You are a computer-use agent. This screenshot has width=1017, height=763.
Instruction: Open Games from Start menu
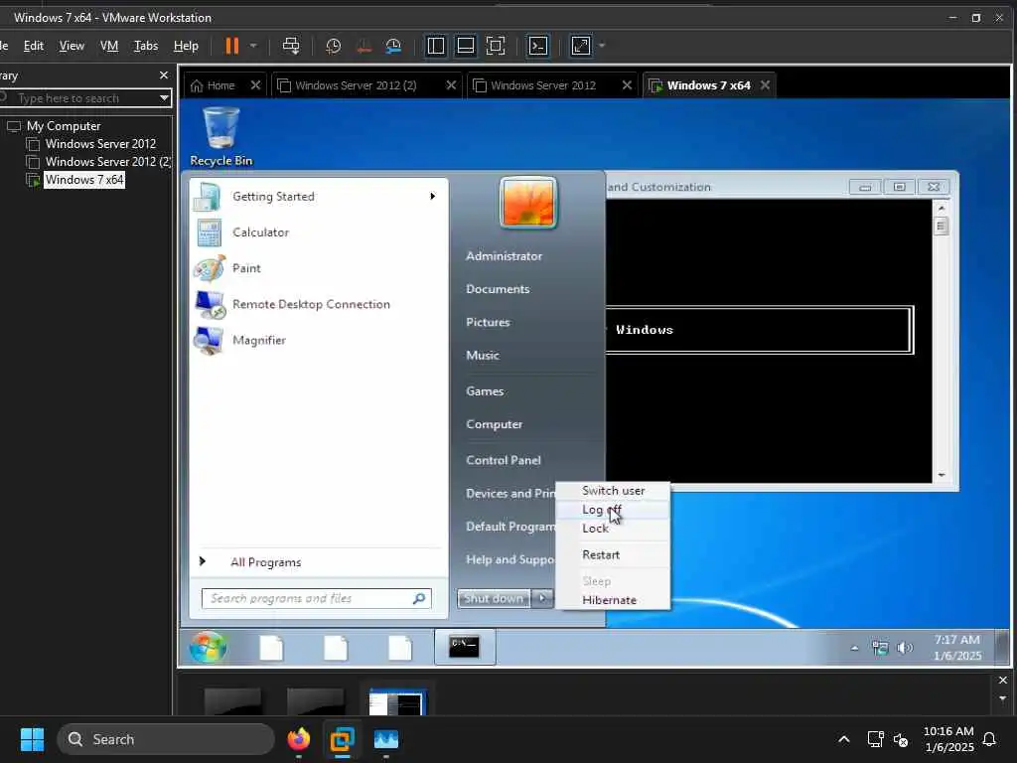coord(485,391)
